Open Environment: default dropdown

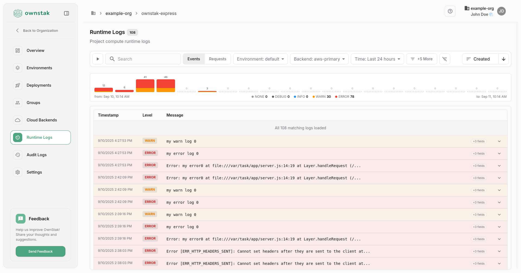(x=260, y=59)
